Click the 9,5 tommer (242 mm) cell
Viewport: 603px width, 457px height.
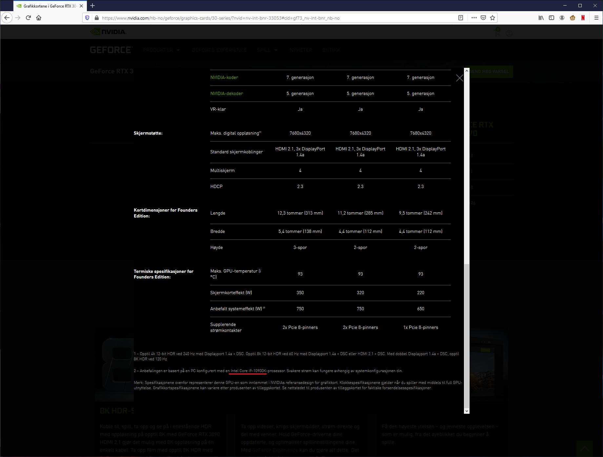pos(421,213)
